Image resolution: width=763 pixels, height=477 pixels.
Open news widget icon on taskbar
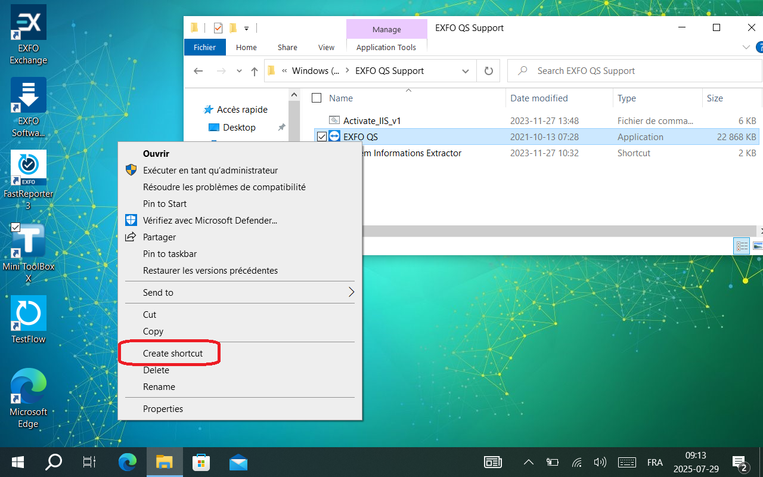coord(493,462)
